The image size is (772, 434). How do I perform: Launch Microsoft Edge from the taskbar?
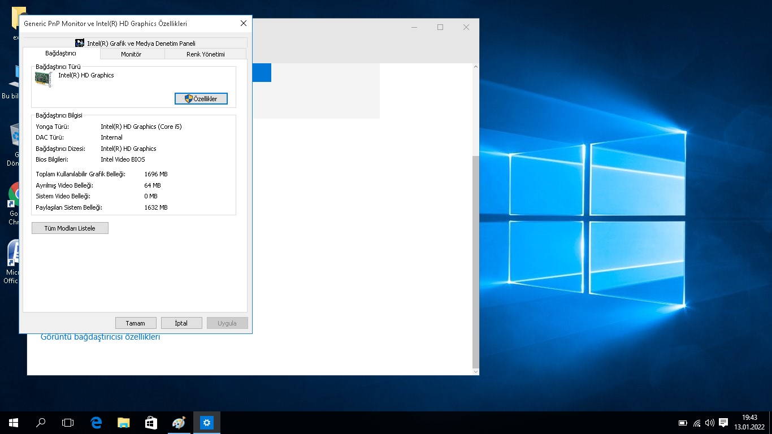click(x=96, y=423)
